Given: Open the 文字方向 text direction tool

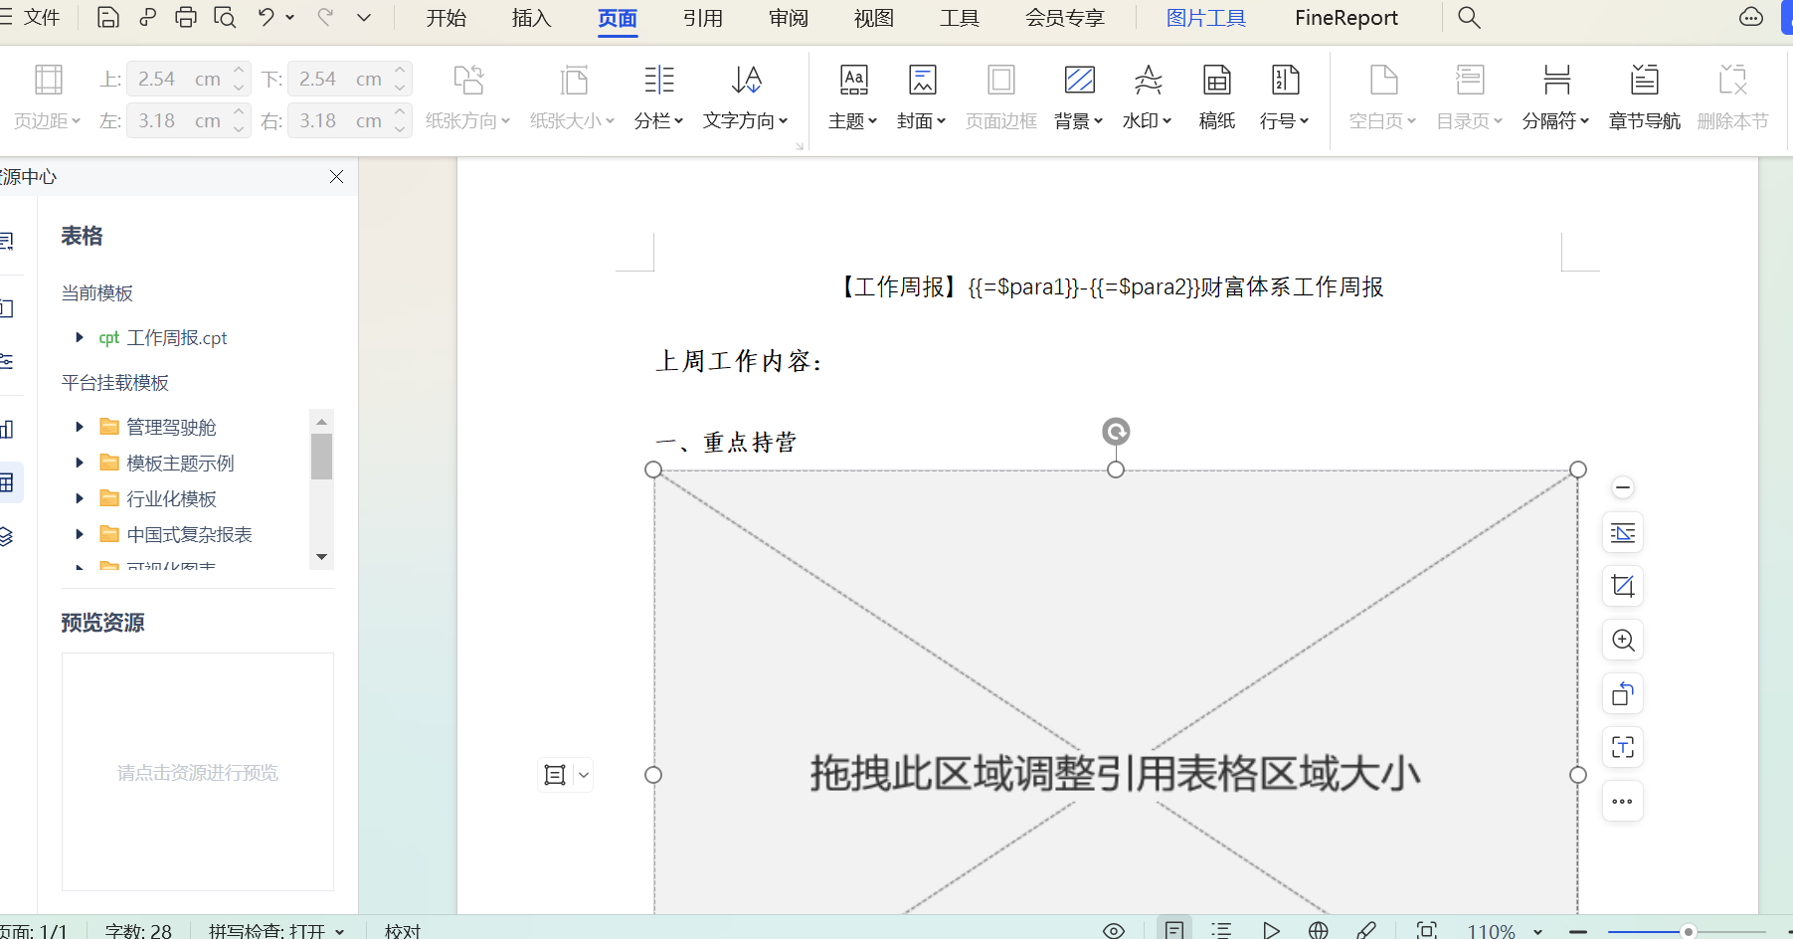Looking at the screenshot, I should tap(746, 95).
